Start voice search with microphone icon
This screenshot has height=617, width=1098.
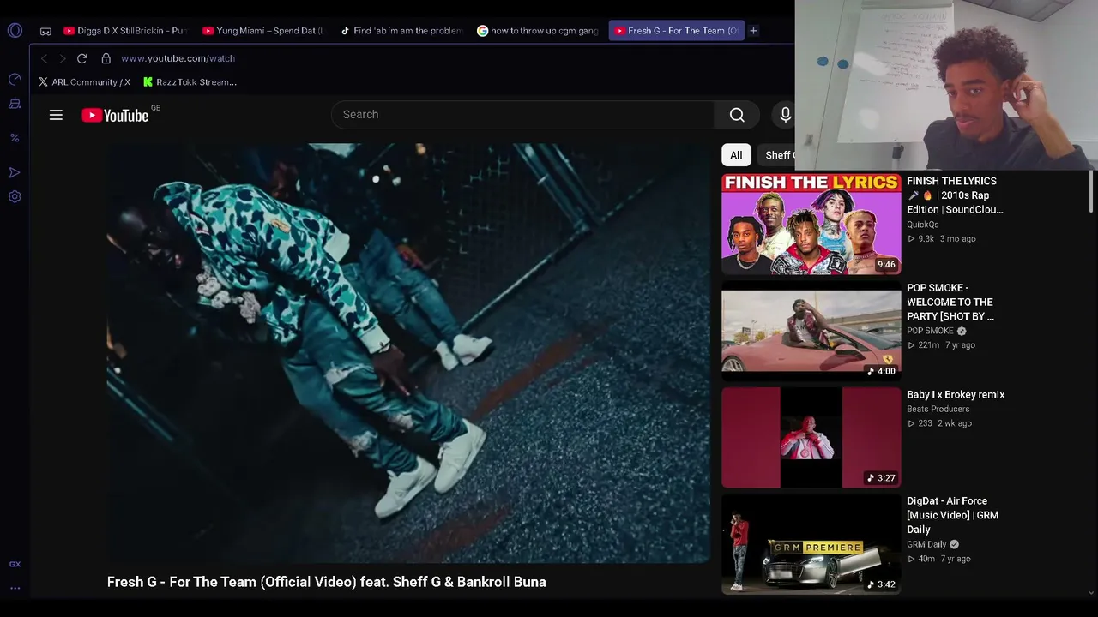(785, 115)
